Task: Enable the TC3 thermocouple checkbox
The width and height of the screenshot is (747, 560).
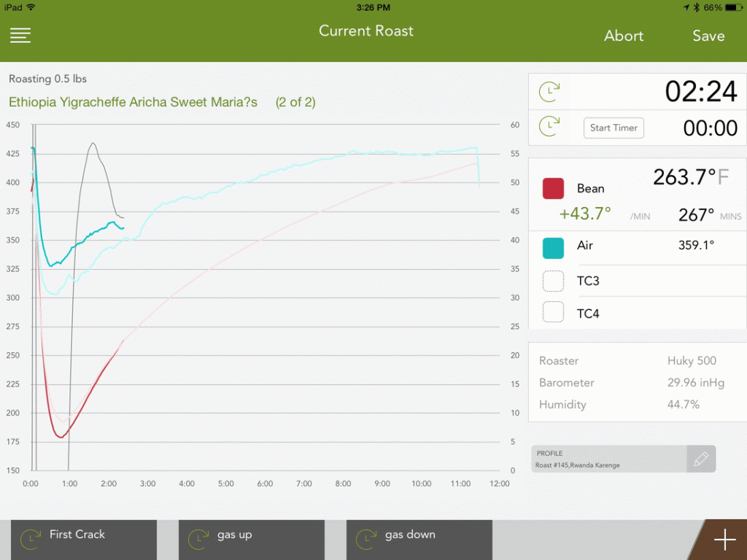Action: tap(553, 281)
